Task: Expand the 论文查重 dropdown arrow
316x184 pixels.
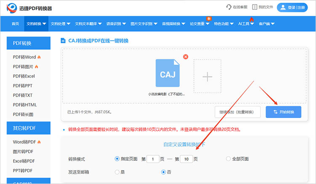Action: tap(208, 24)
